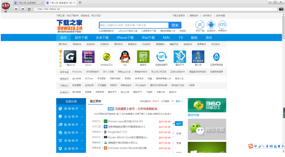Open the round blue icon after 鲁大师
The width and height of the screenshot is (285, 157).
point(216,57)
